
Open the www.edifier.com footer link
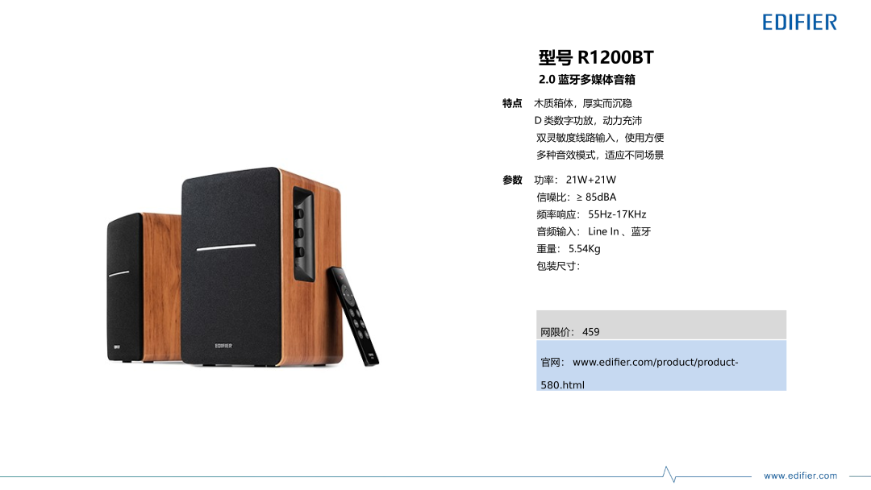pos(800,475)
